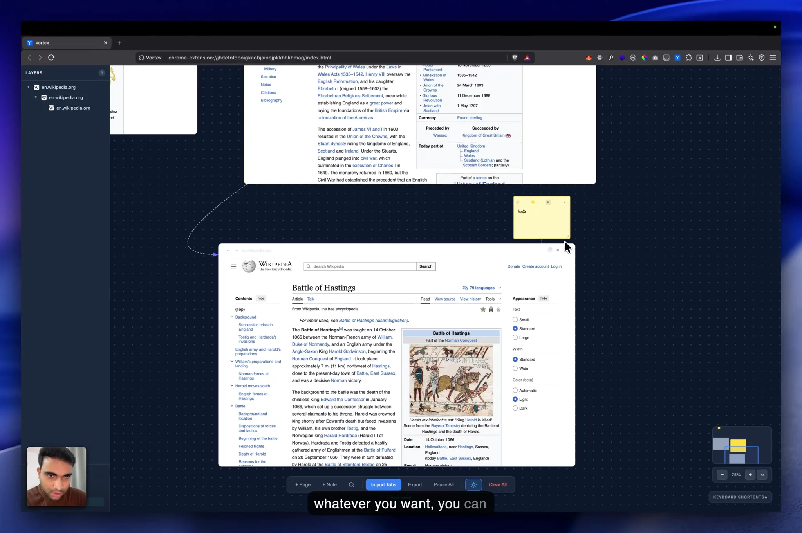
Task: Click the Export button
Action: 415,484
